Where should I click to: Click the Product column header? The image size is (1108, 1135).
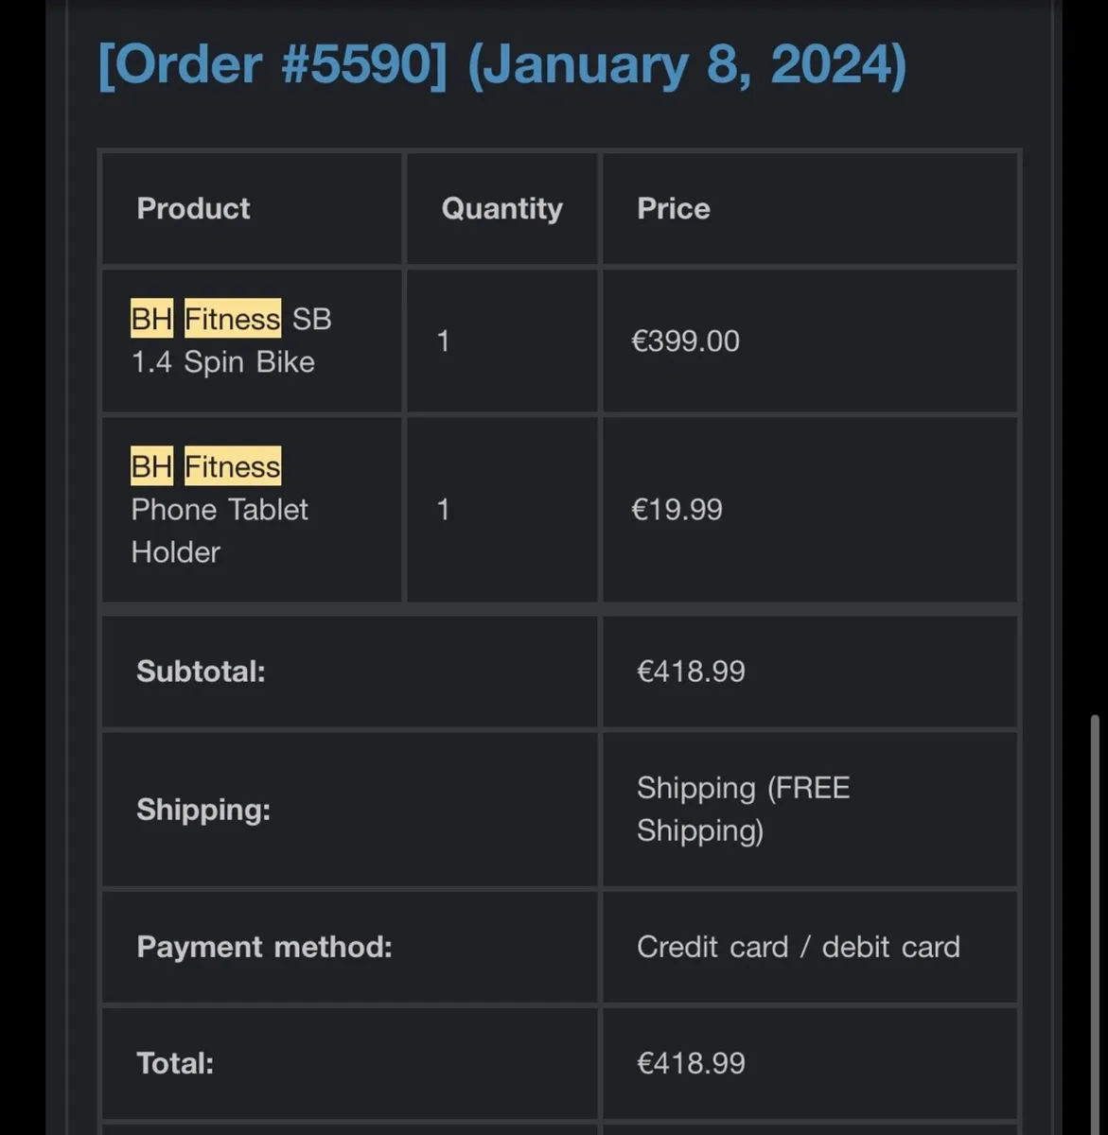[193, 208]
